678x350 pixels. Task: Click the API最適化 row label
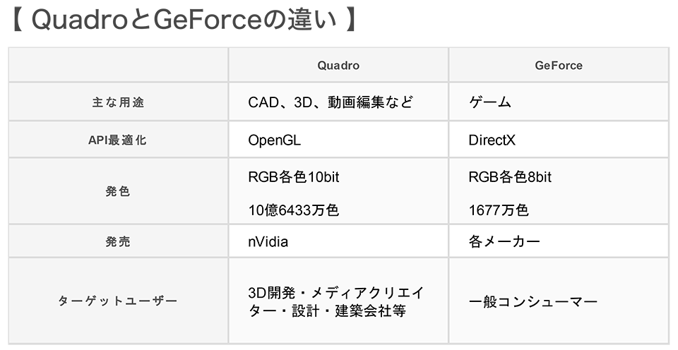pyautogui.click(x=118, y=140)
